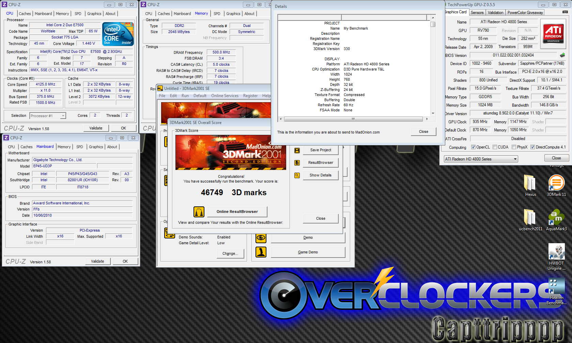Click the 3DMark2001 SE window title icon
Screen dimensions: 572x343
coord(160,88)
